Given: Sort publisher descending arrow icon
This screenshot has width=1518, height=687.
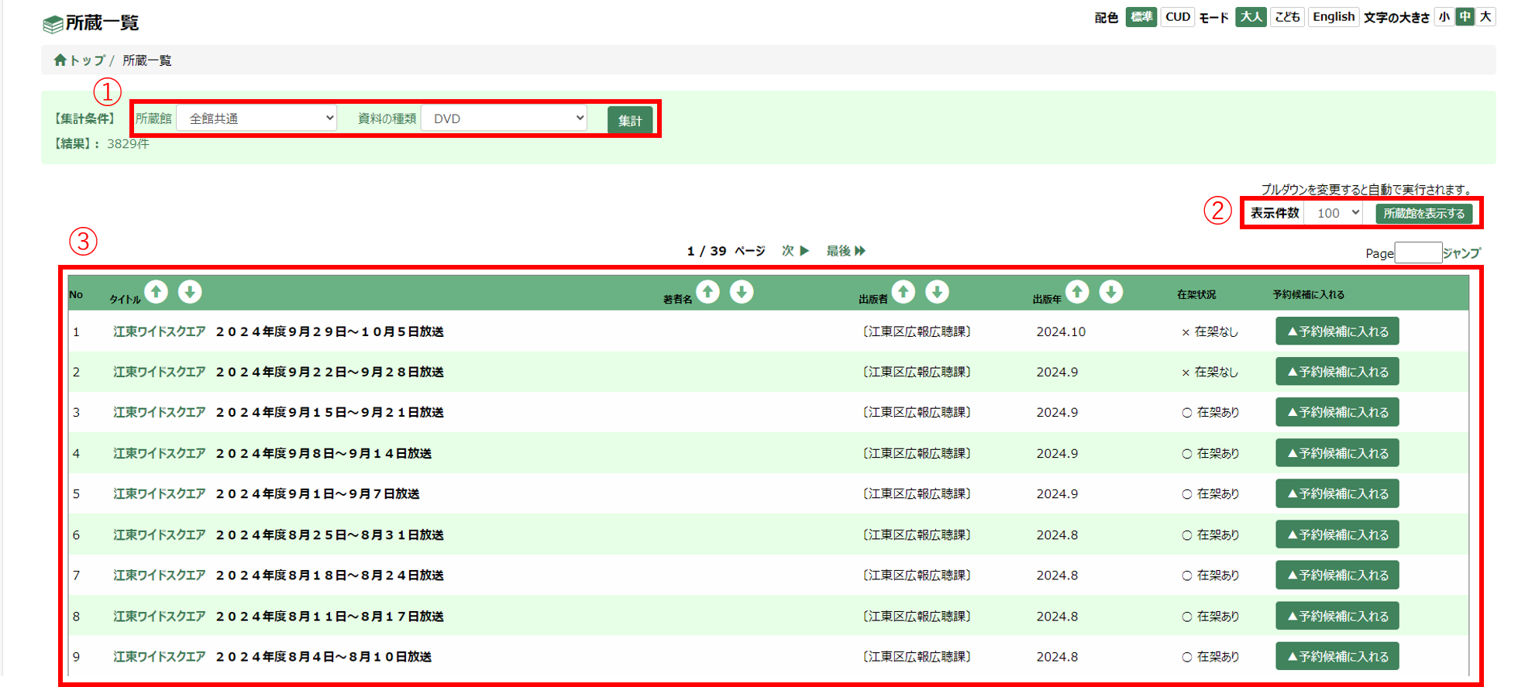Looking at the screenshot, I should 937,292.
